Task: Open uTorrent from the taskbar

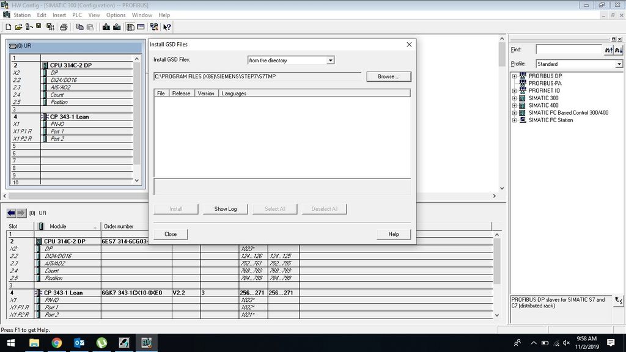Action: [x=101, y=343]
